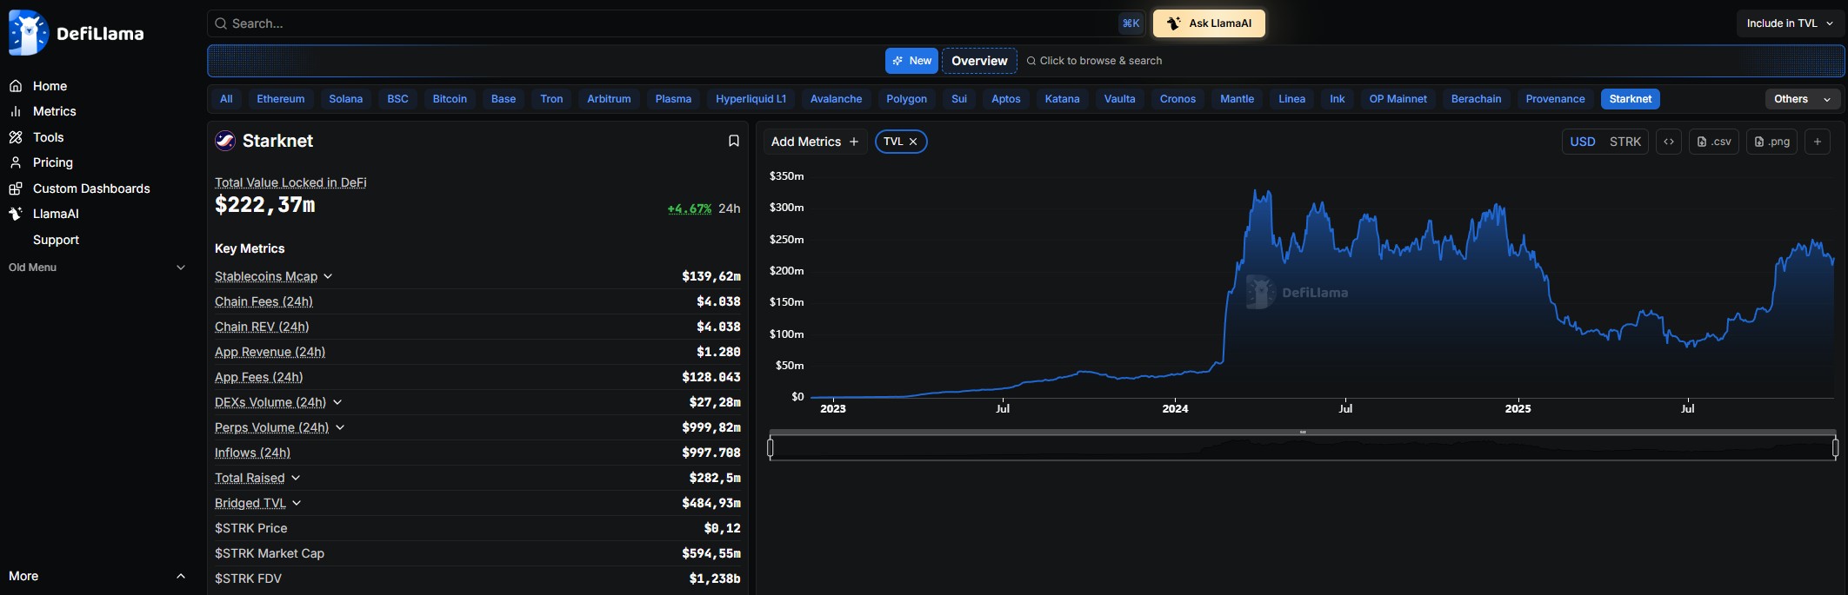Click the right chart range handle
This screenshot has width=1848, height=595.
1835,448
